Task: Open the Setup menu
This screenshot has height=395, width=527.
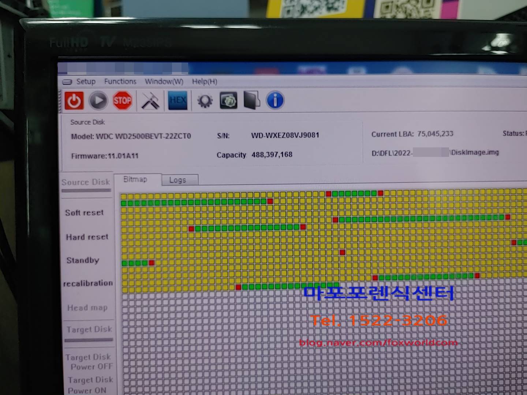Action: pyautogui.click(x=86, y=82)
